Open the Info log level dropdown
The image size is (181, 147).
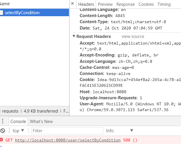pos(119,131)
